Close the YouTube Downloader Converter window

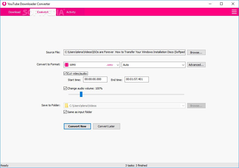(233, 4)
